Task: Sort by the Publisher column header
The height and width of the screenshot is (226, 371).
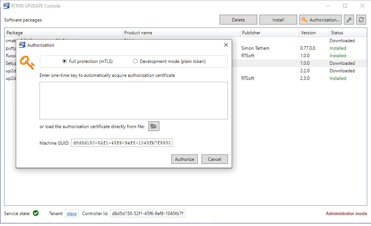Action: (269, 33)
